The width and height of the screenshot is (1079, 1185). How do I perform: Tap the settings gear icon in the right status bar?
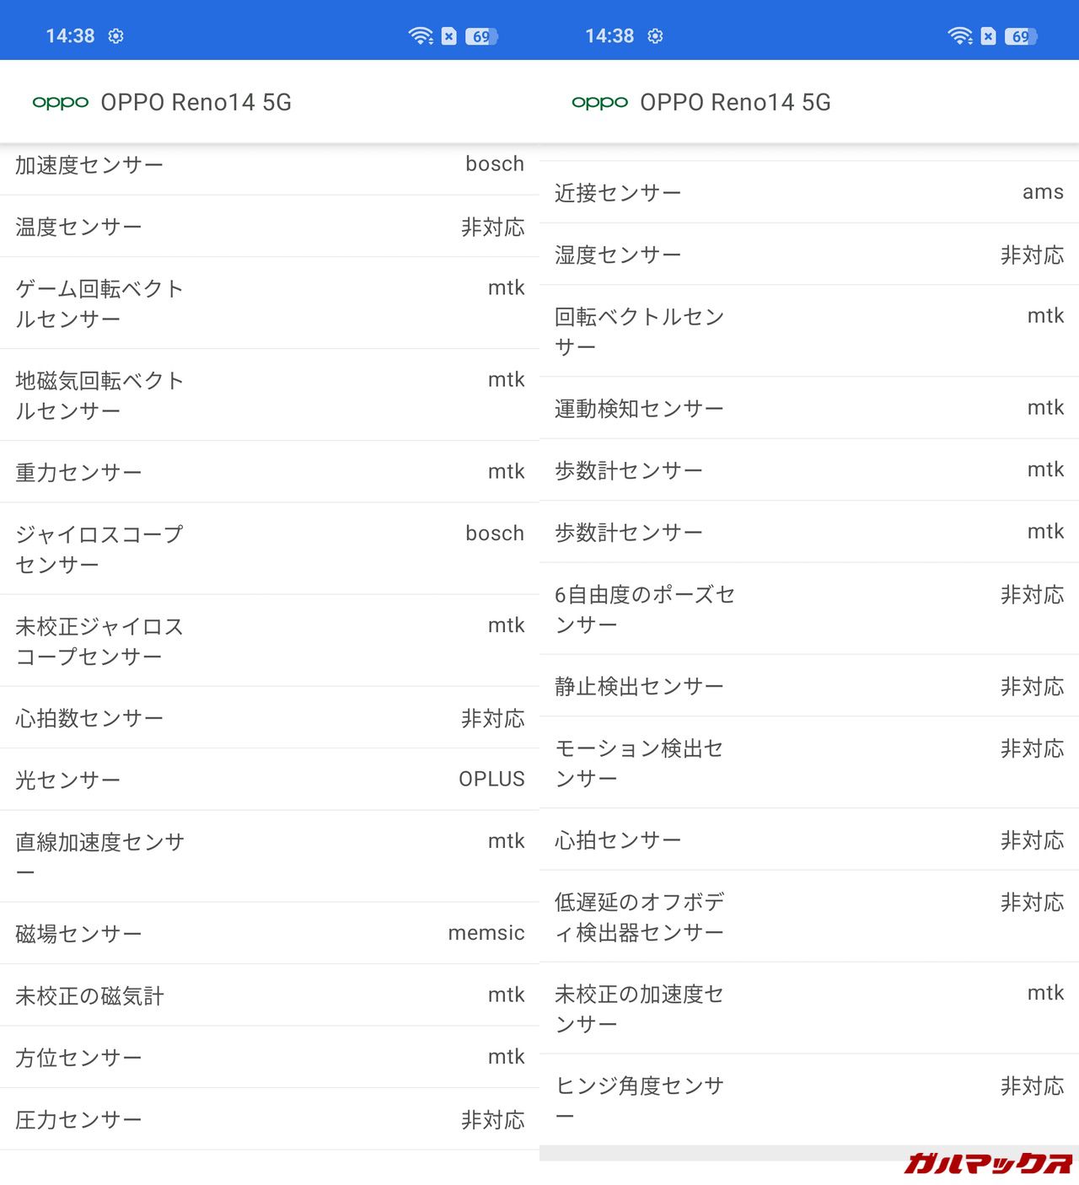click(656, 36)
